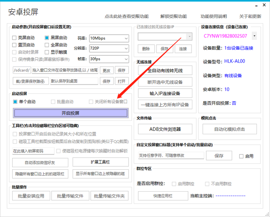Click device serial C7YNW19828002507
This screenshot has width=270, height=217.
tap(225, 36)
